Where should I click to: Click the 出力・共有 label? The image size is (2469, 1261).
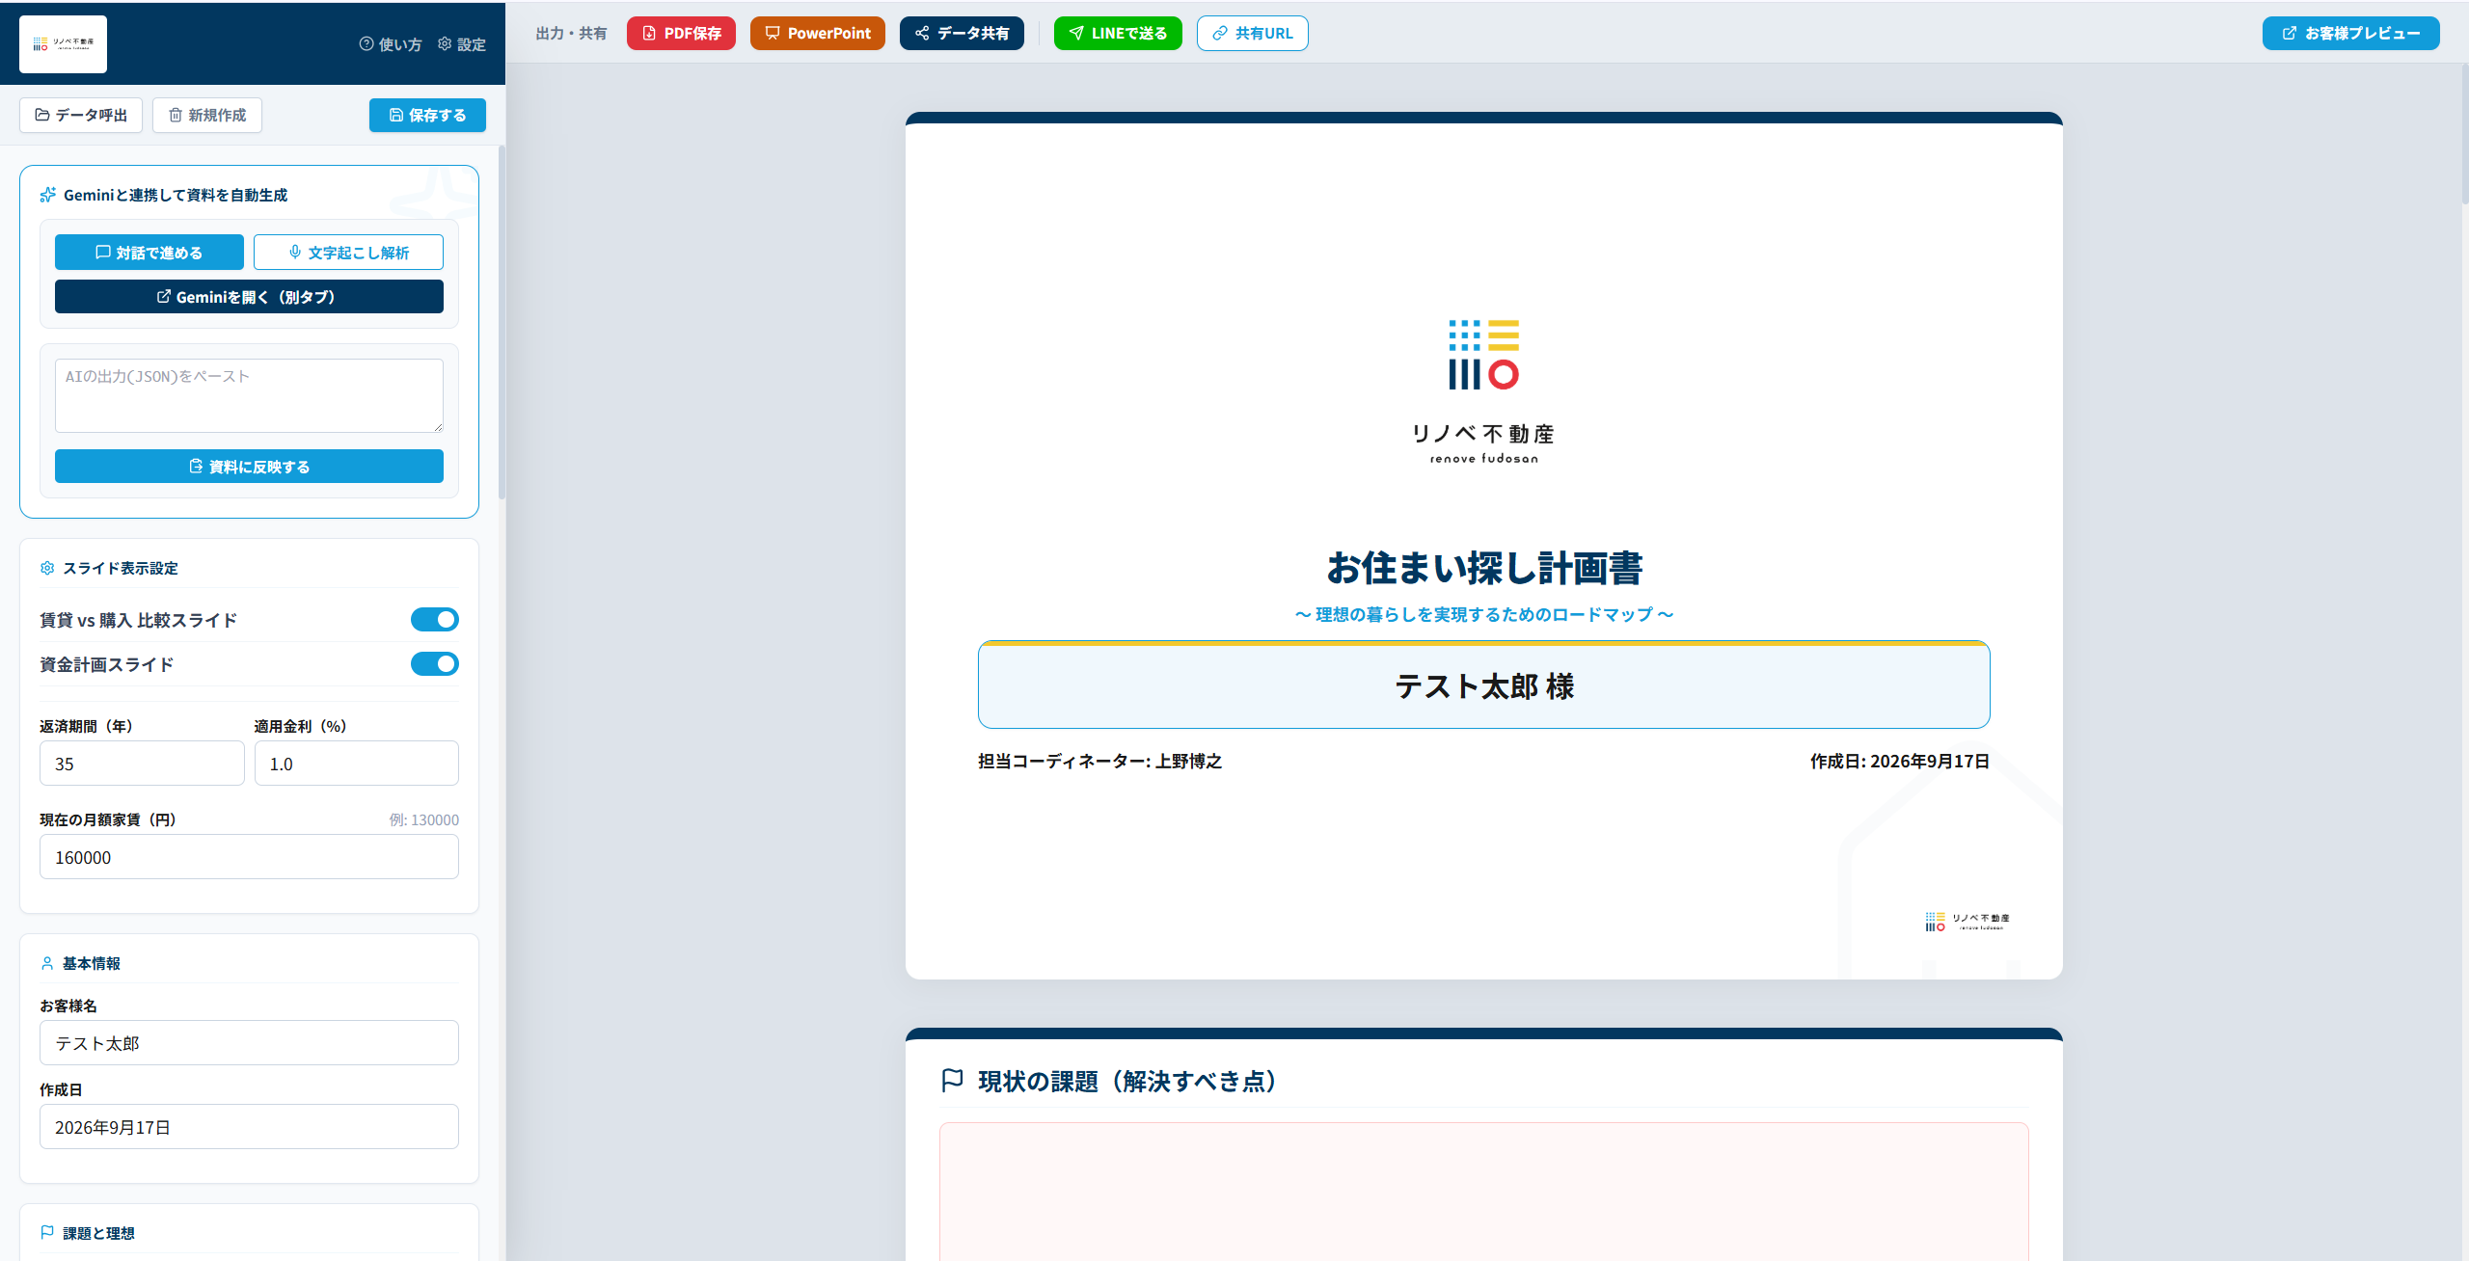pos(572,34)
